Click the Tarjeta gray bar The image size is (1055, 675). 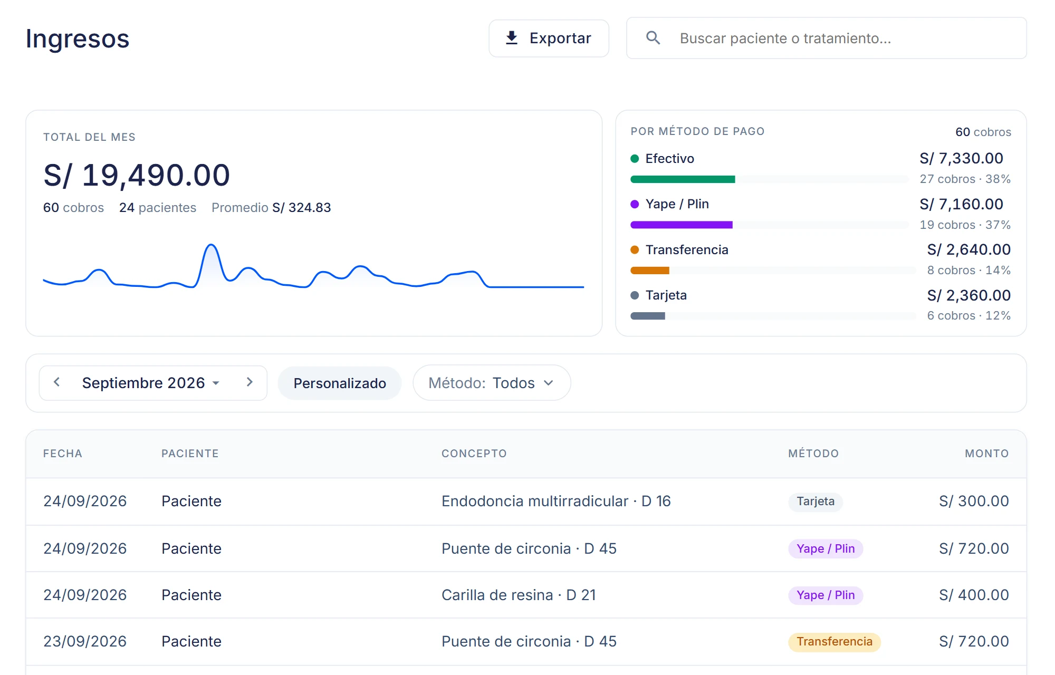(x=648, y=316)
